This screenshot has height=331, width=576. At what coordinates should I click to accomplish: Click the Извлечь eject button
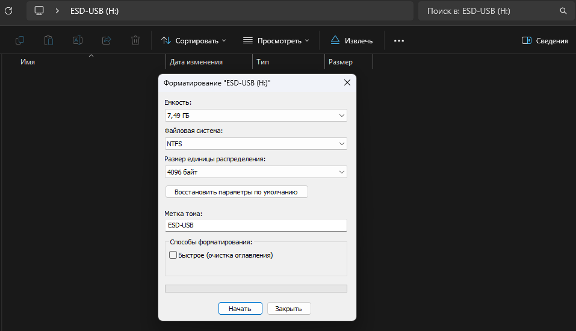[351, 40]
